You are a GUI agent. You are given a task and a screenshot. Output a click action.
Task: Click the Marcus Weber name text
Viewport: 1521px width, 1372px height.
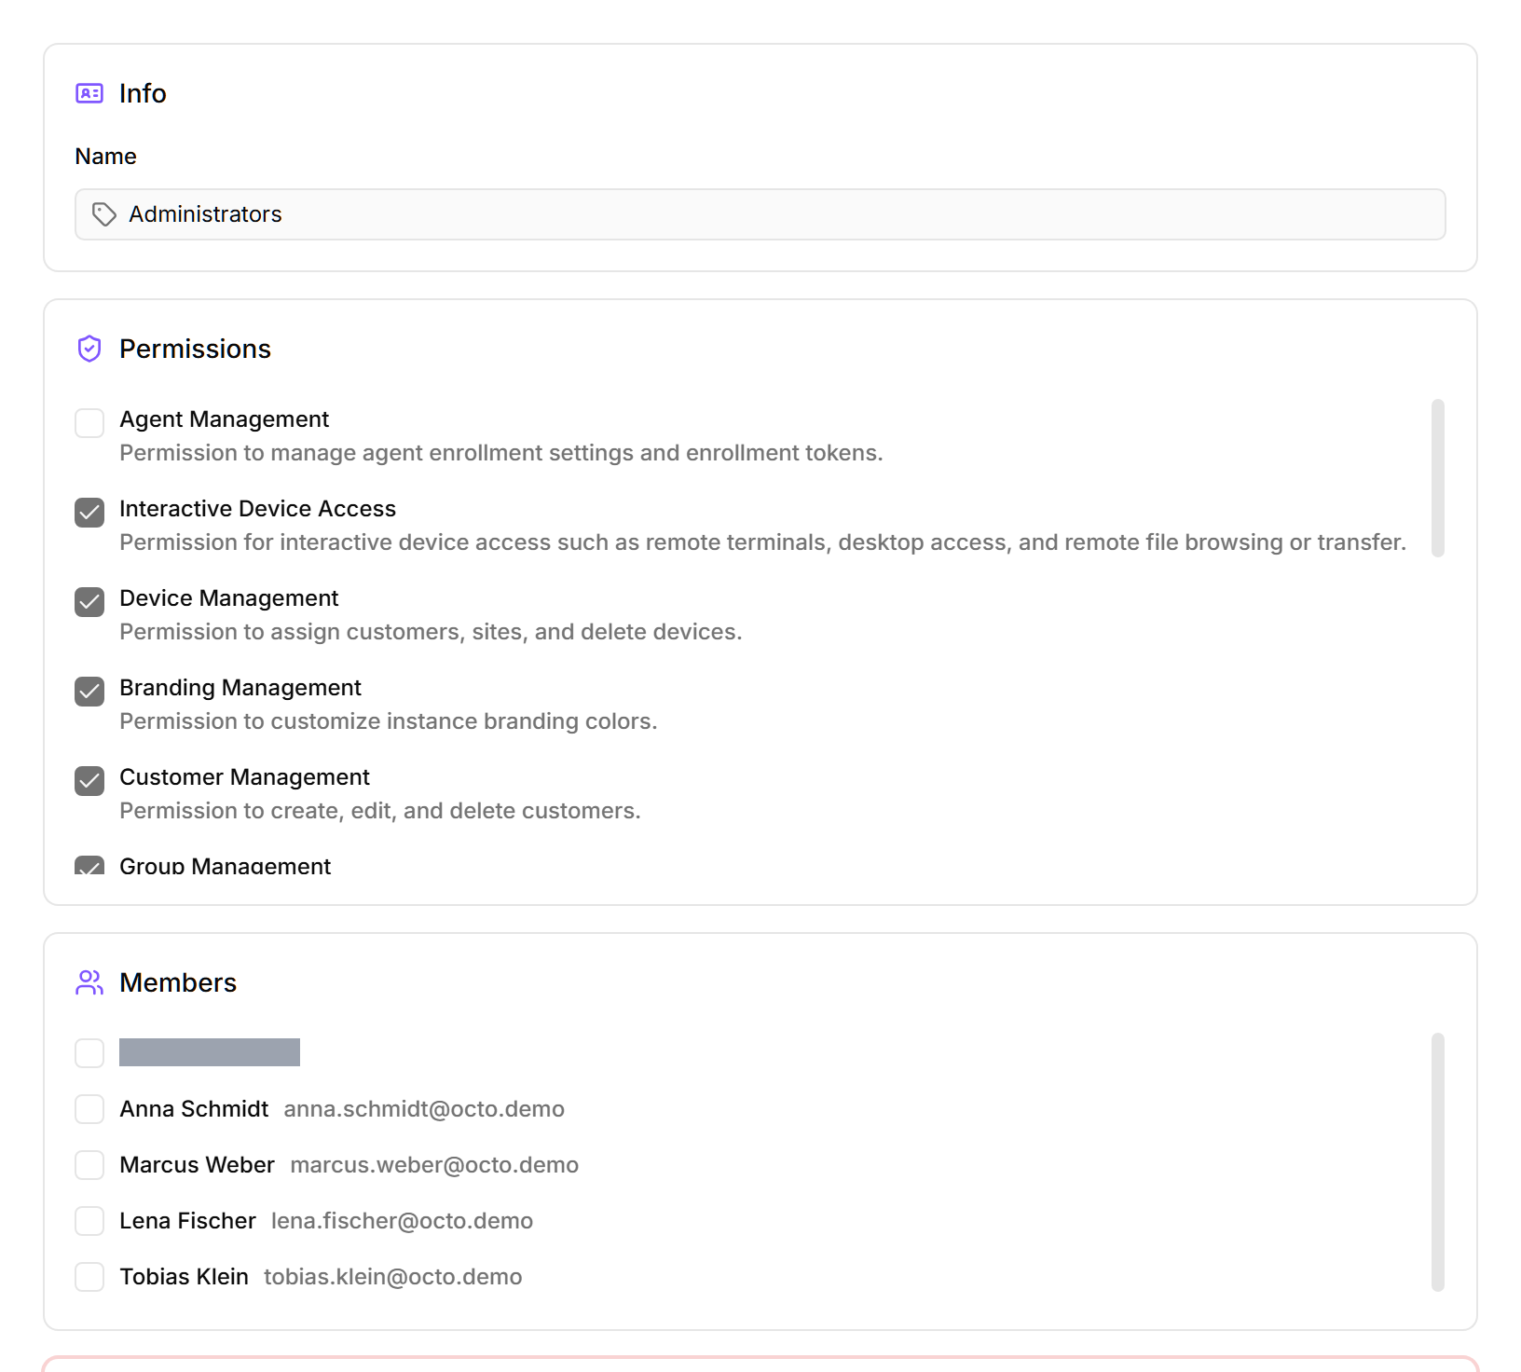pos(197,1165)
